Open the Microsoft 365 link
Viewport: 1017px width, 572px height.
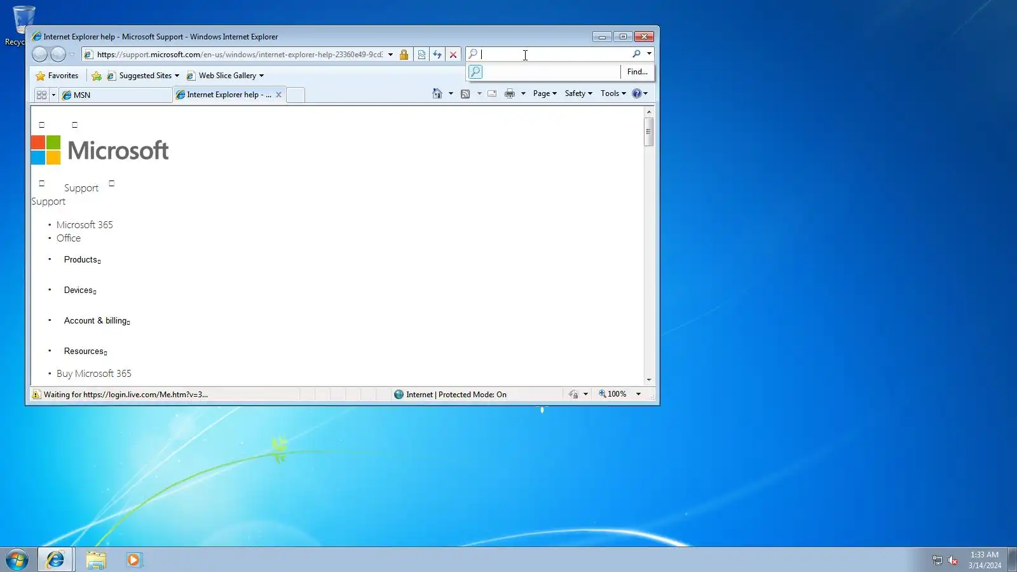pyautogui.click(x=85, y=225)
